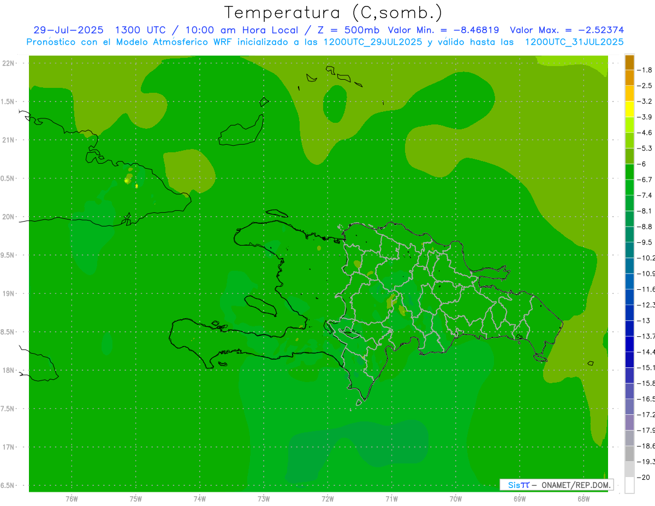655x506 pixels.
Task: Click the '-3.9' legend value
Action: (645, 117)
